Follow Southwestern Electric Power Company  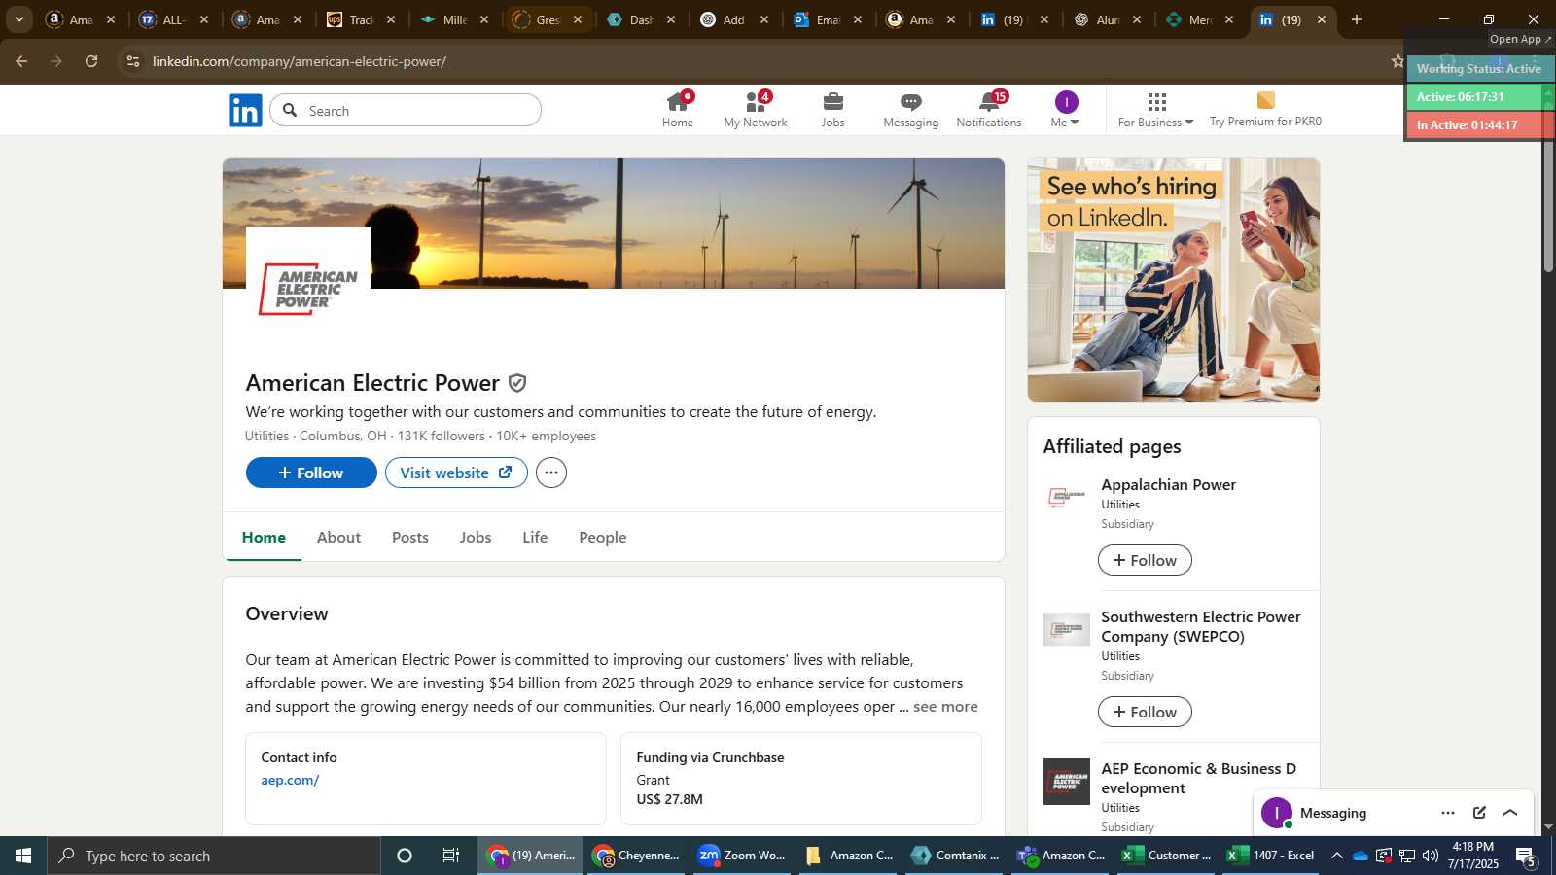pyautogui.click(x=1145, y=712)
